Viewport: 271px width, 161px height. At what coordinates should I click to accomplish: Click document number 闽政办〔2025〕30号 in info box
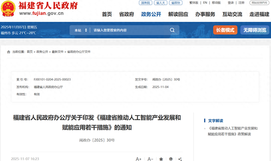[166, 80]
